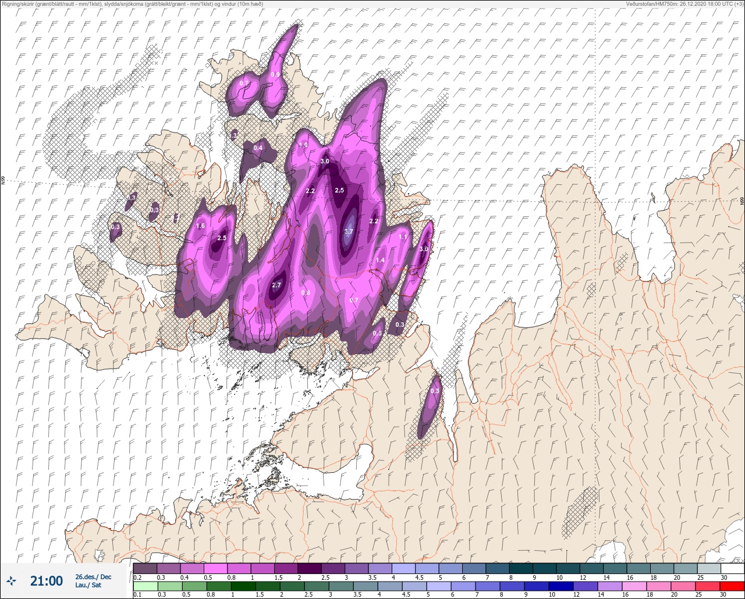Select bottom legend red swatch after 25
The width and height of the screenshot is (745, 599).
pyautogui.click(x=732, y=586)
